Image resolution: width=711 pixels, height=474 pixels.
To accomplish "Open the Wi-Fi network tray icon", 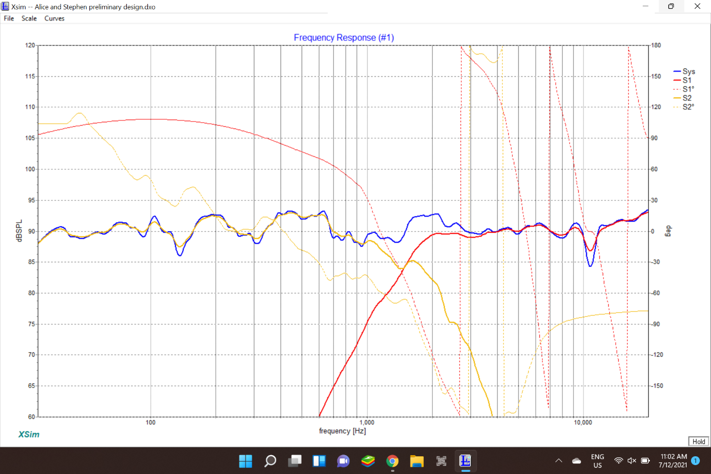I will (x=618, y=461).
